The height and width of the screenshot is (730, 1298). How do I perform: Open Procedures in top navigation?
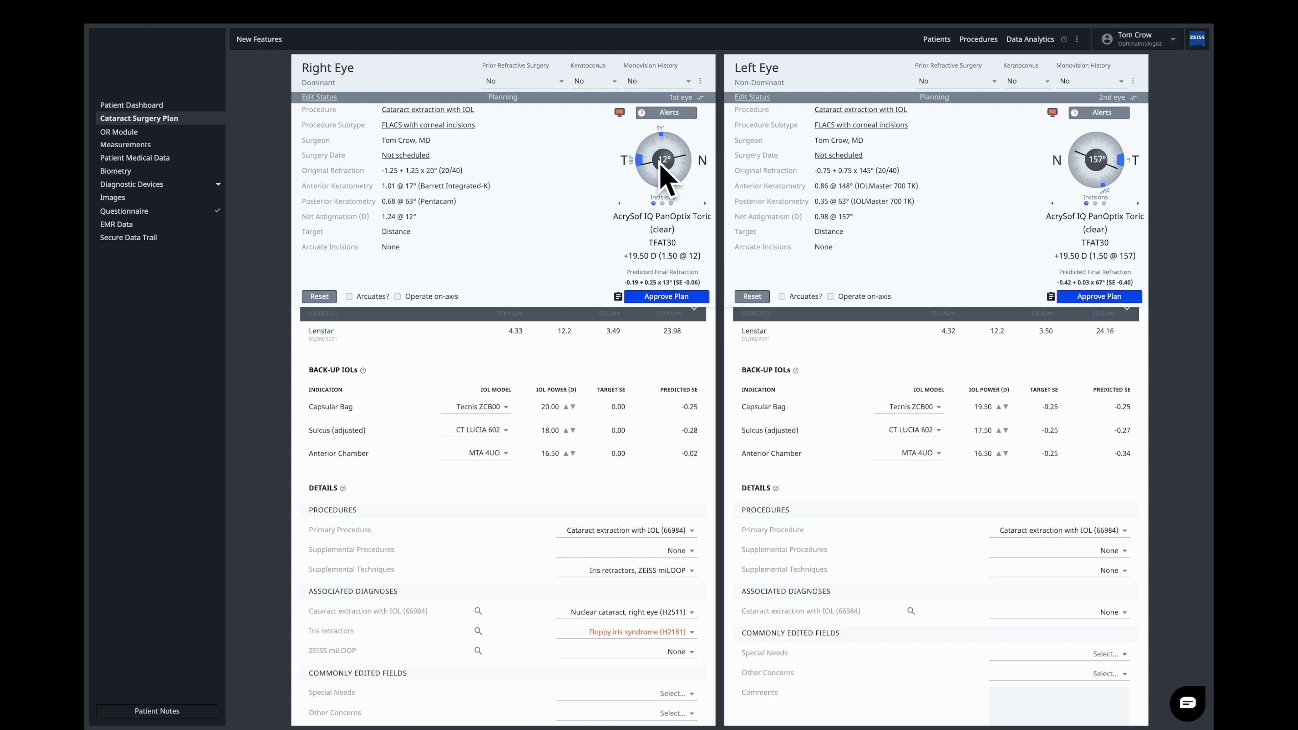click(978, 39)
